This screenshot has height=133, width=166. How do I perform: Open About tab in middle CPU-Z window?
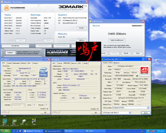pos(85,63)
